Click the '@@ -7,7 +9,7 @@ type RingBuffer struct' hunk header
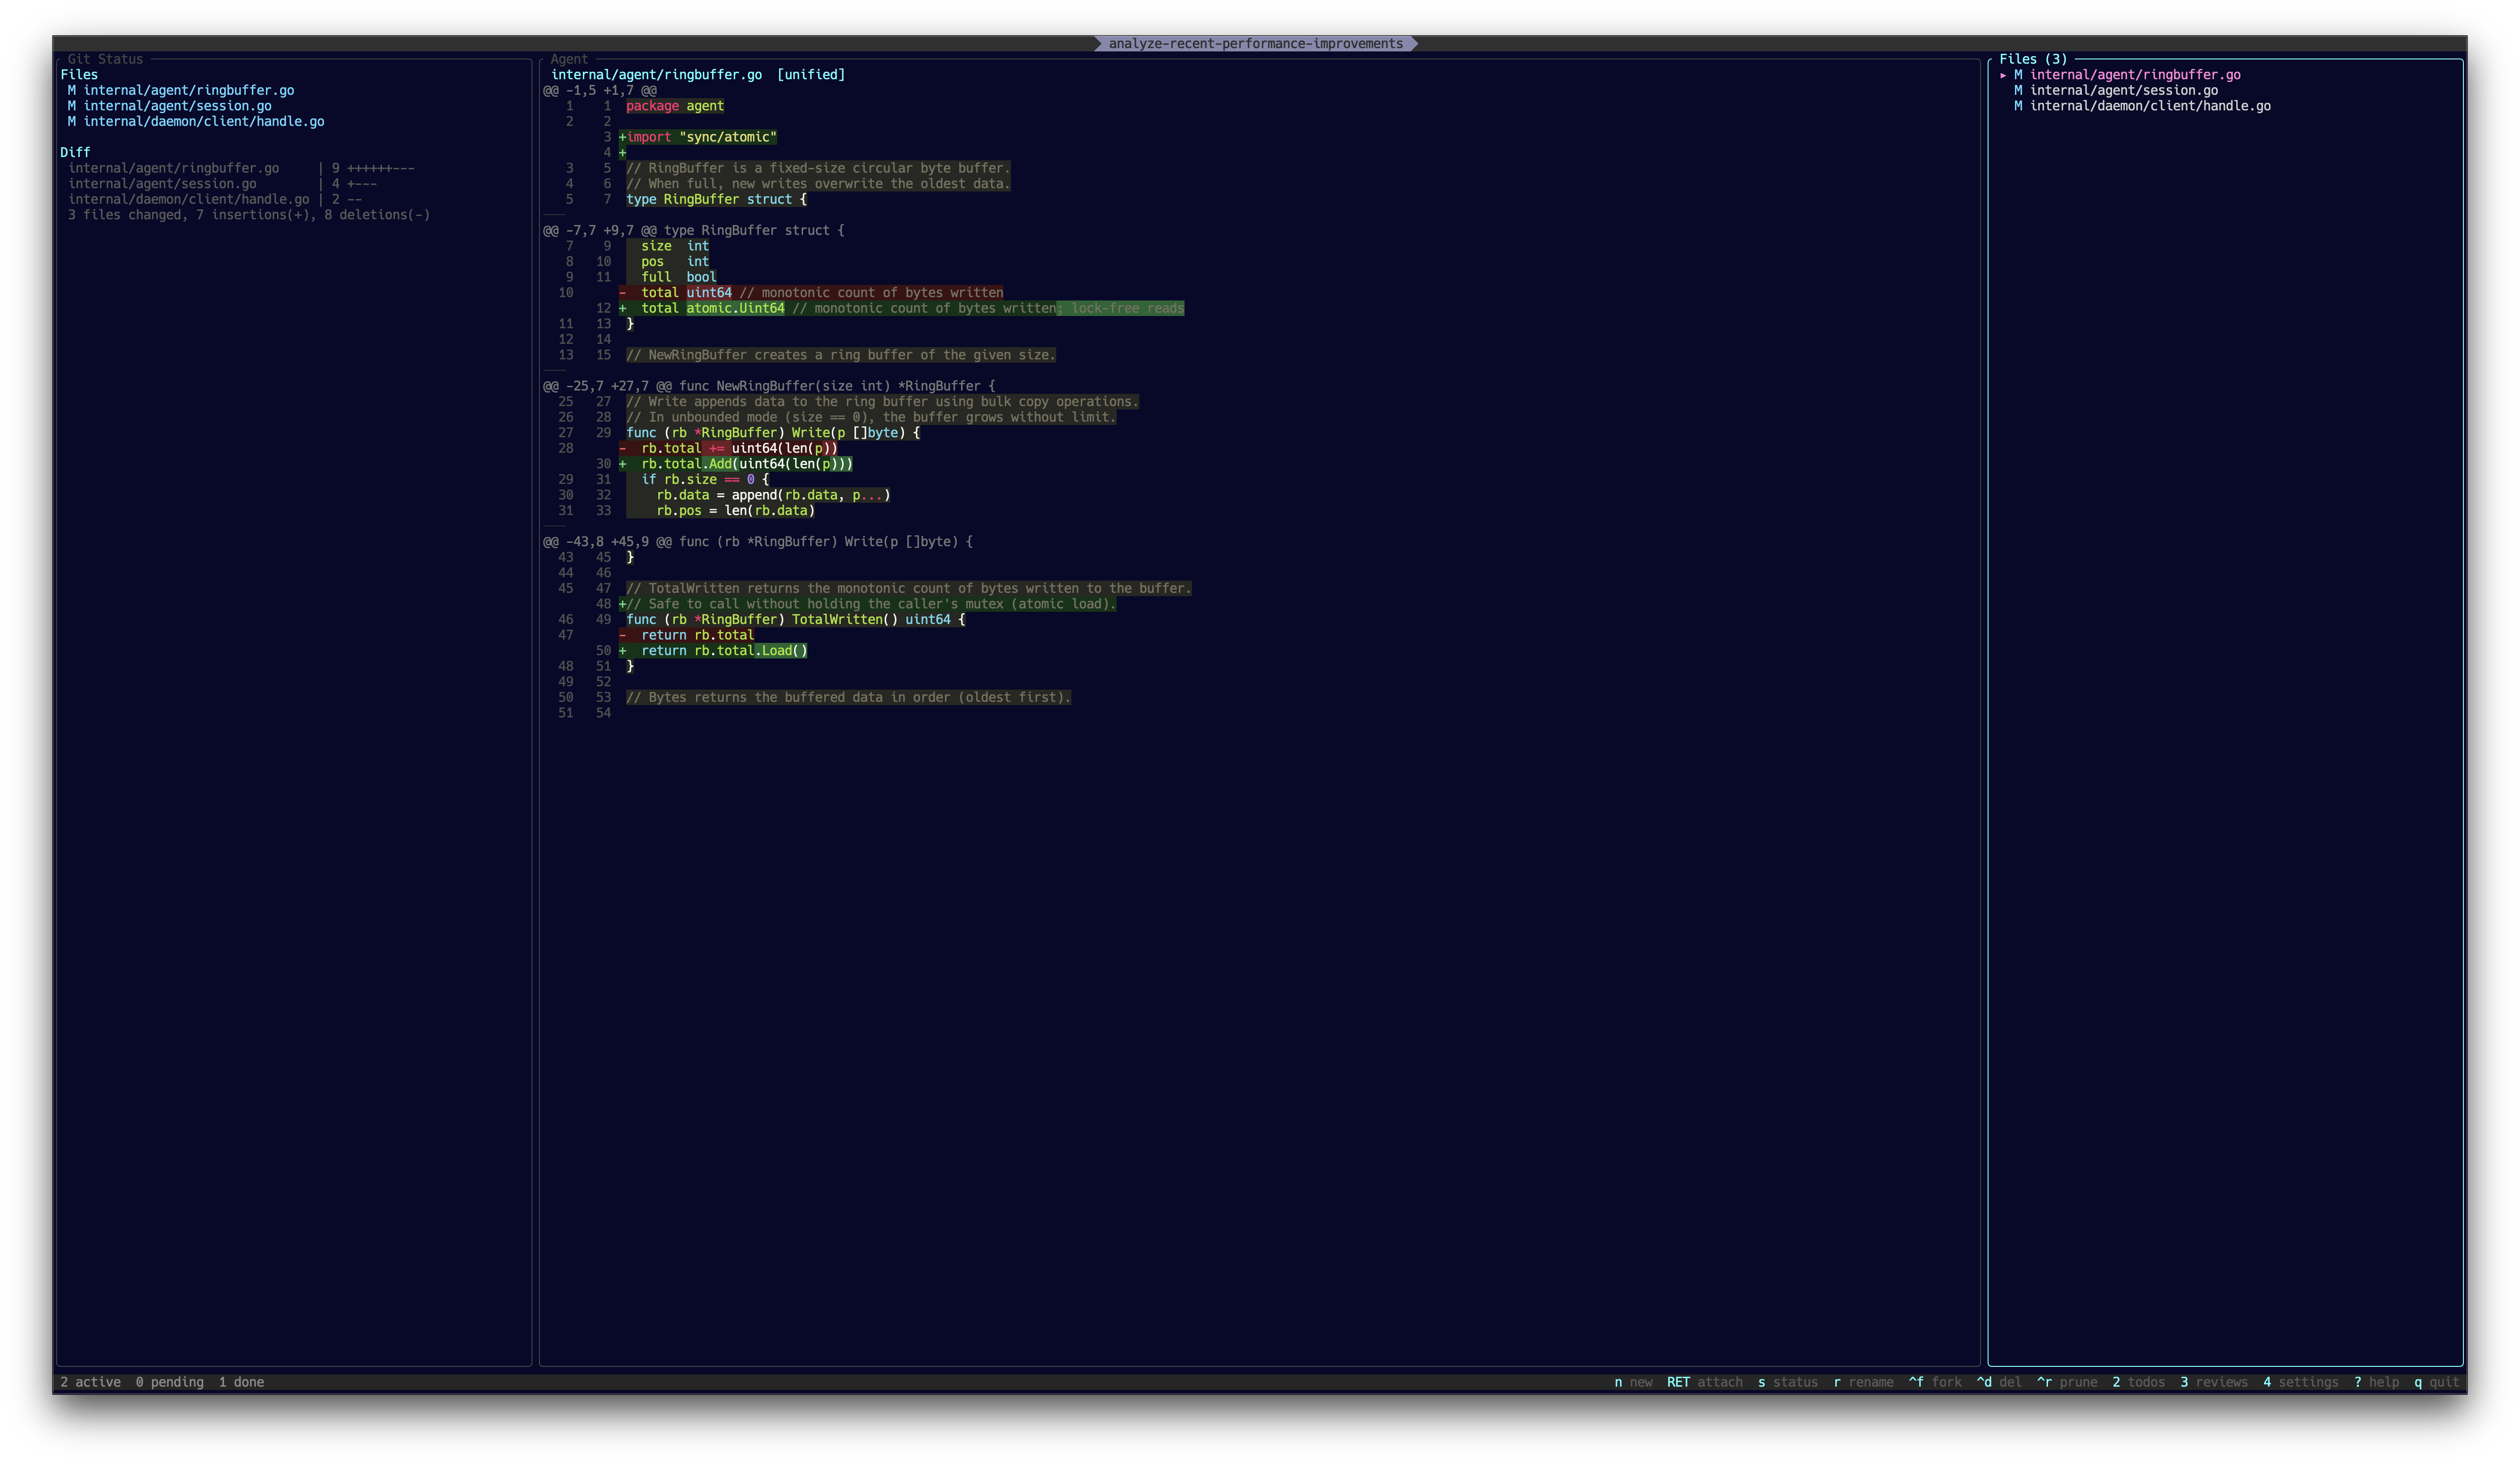2520x1464 pixels. coord(694,231)
